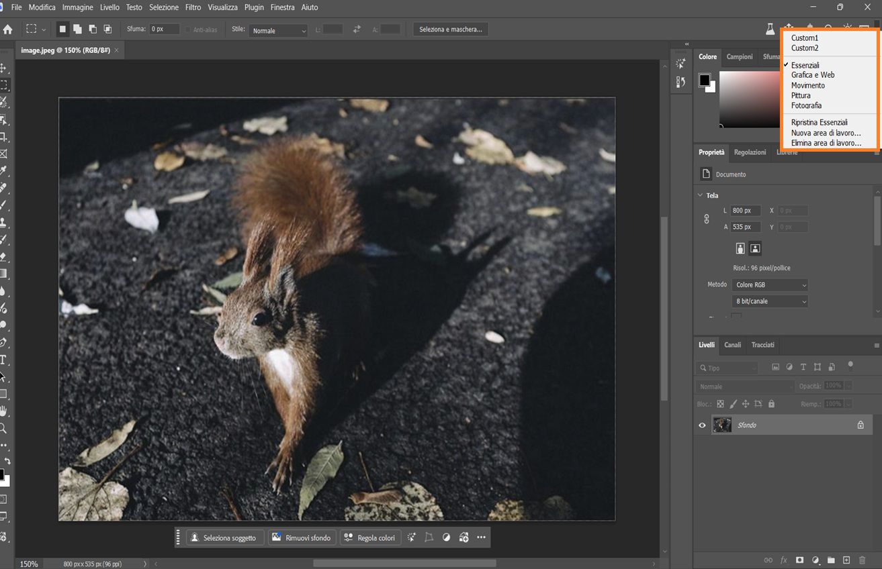Open the Stile Normale dropdown
882x569 pixels.
click(x=278, y=30)
